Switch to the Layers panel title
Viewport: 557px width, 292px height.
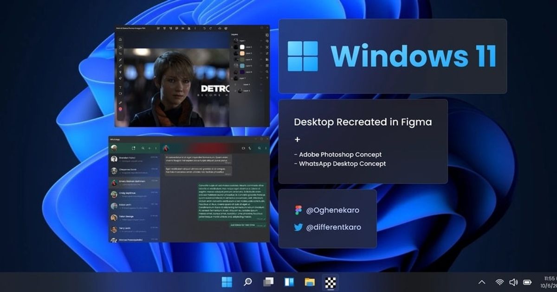pyautogui.click(x=234, y=35)
